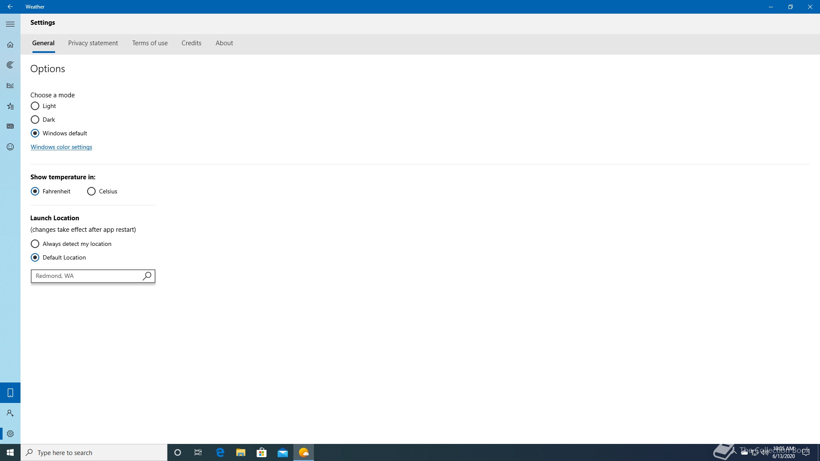Screen dimensions: 820x461
Task: Open the About tab
Action: [224, 43]
